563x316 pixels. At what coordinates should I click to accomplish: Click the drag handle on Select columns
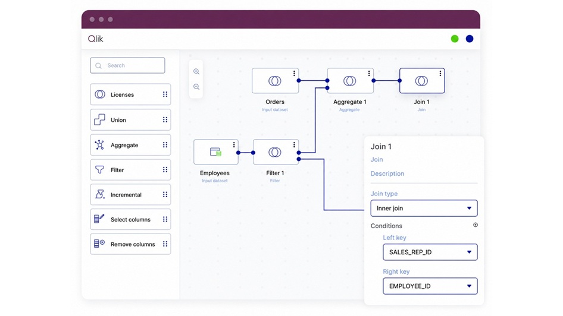tap(165, 219)
